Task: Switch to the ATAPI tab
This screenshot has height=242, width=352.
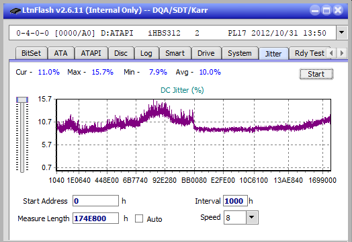Action: tap(91, 53)
